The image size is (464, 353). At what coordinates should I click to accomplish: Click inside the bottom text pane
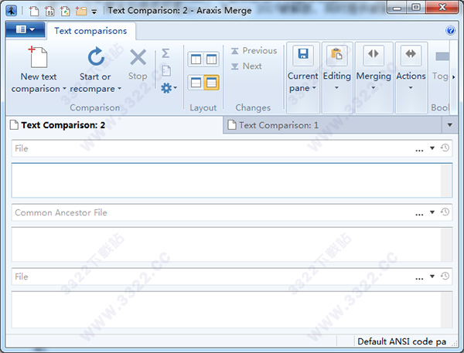226,310
